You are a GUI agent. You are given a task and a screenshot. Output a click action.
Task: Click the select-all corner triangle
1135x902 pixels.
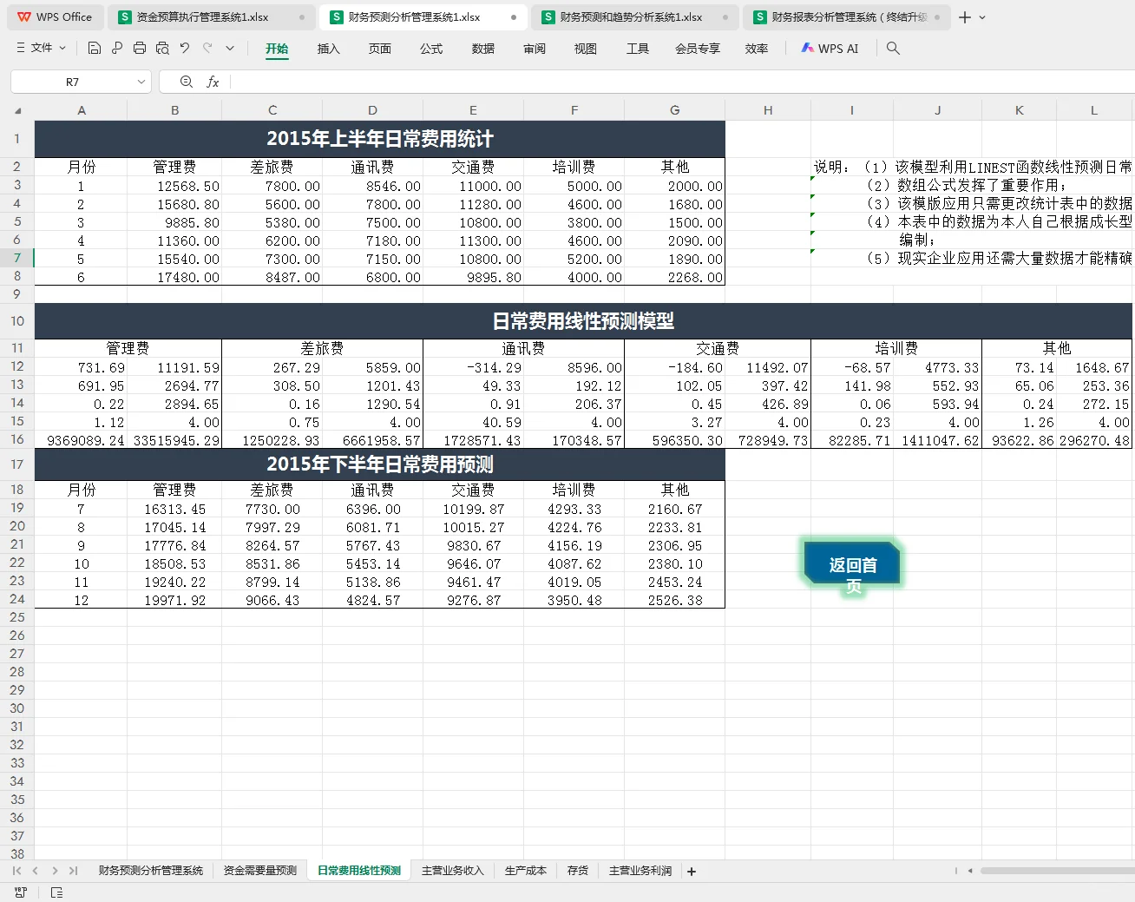pos(17,110)
